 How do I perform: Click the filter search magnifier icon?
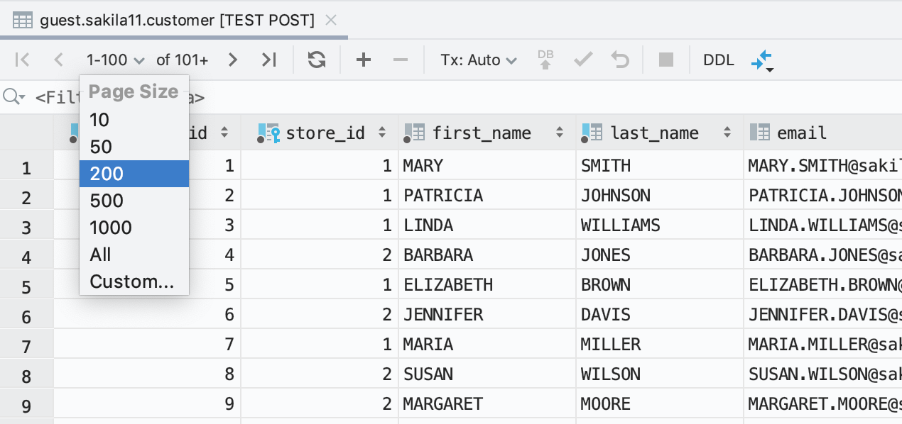pos(13,96)
